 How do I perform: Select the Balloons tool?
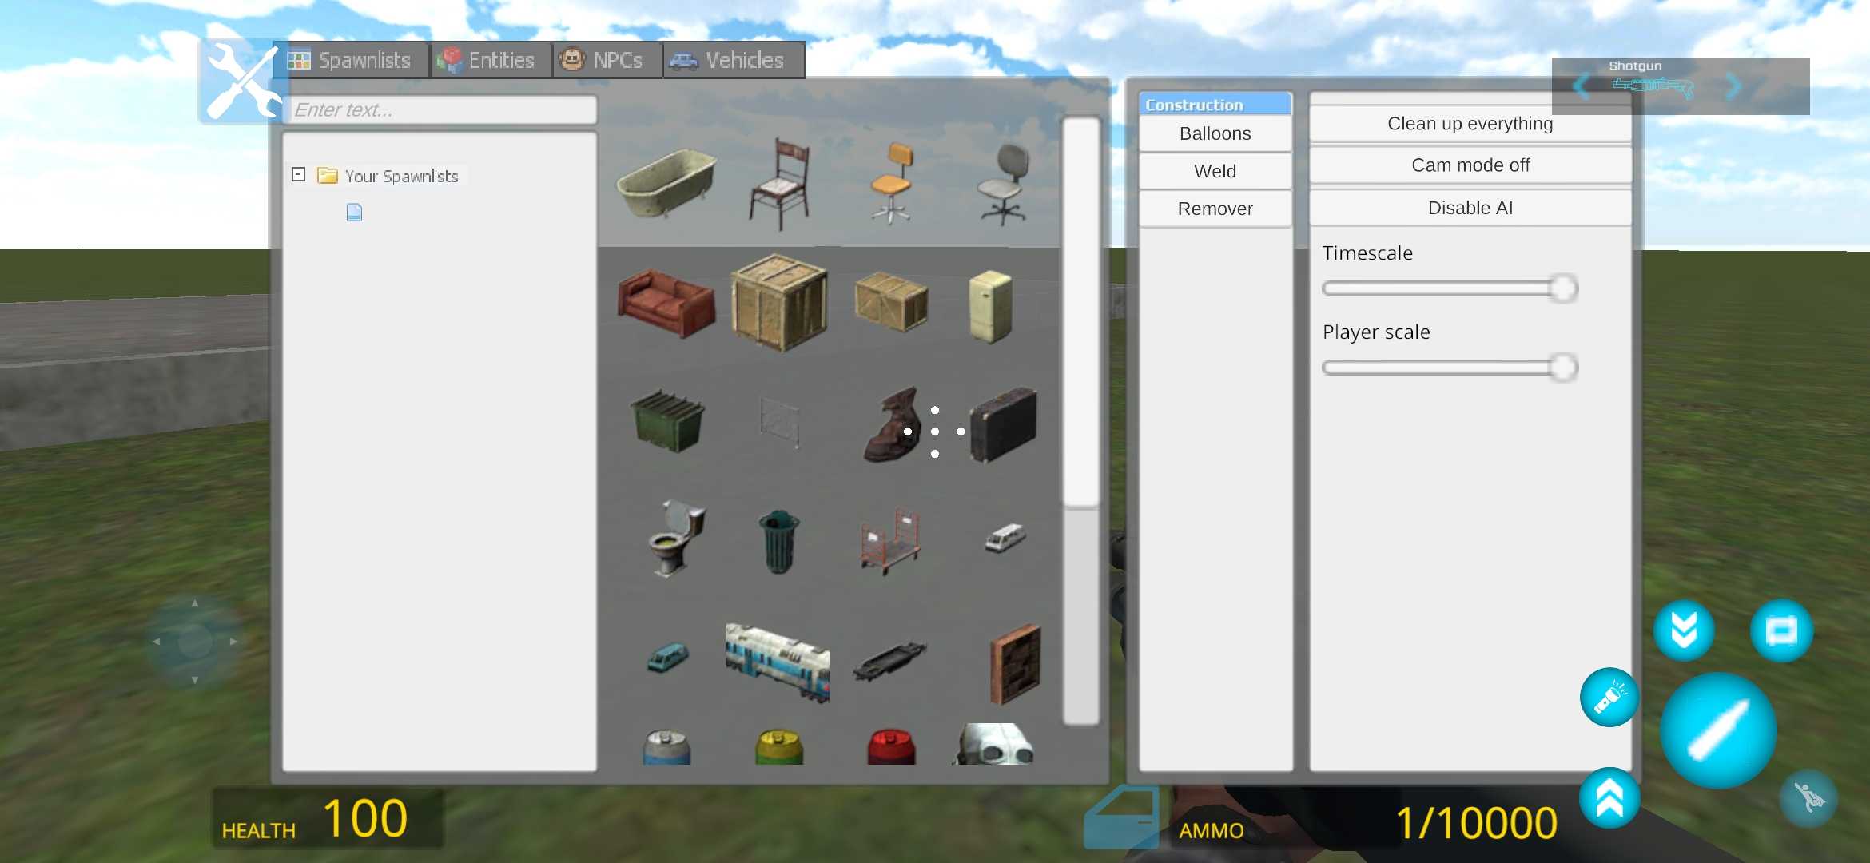tap(1214, 133)
